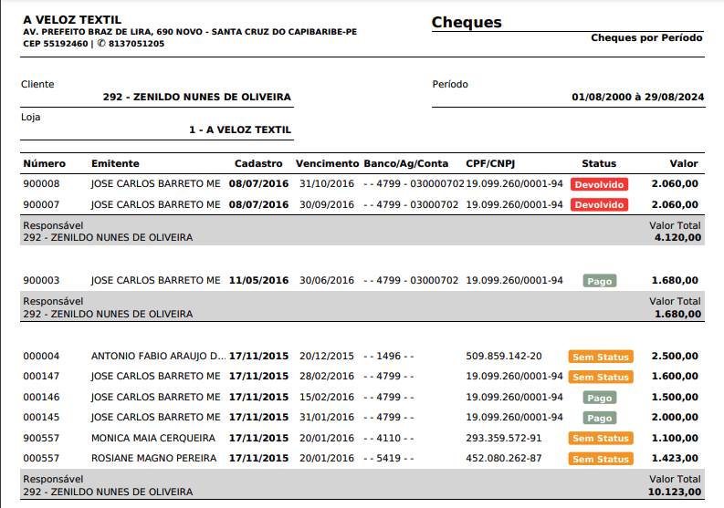Image resolution: width=724 pixels, height=508 pixels.
Task: Click the phone icon beside 8137051205
Action: point(101,44)
